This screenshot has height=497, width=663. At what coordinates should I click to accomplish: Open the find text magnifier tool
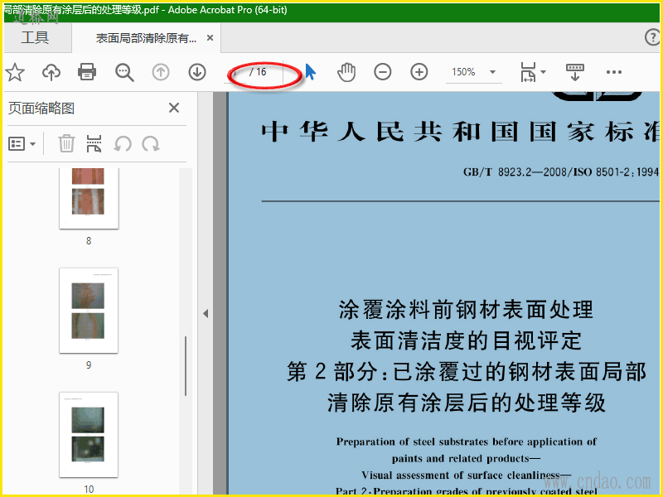click(x=124, y=72)
